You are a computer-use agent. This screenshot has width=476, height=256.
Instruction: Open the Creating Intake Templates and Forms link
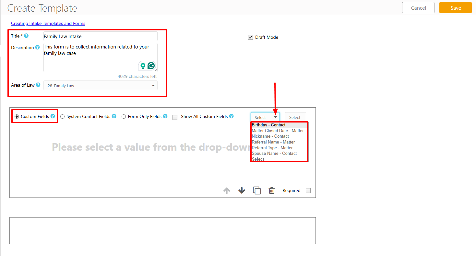[48, 23]
